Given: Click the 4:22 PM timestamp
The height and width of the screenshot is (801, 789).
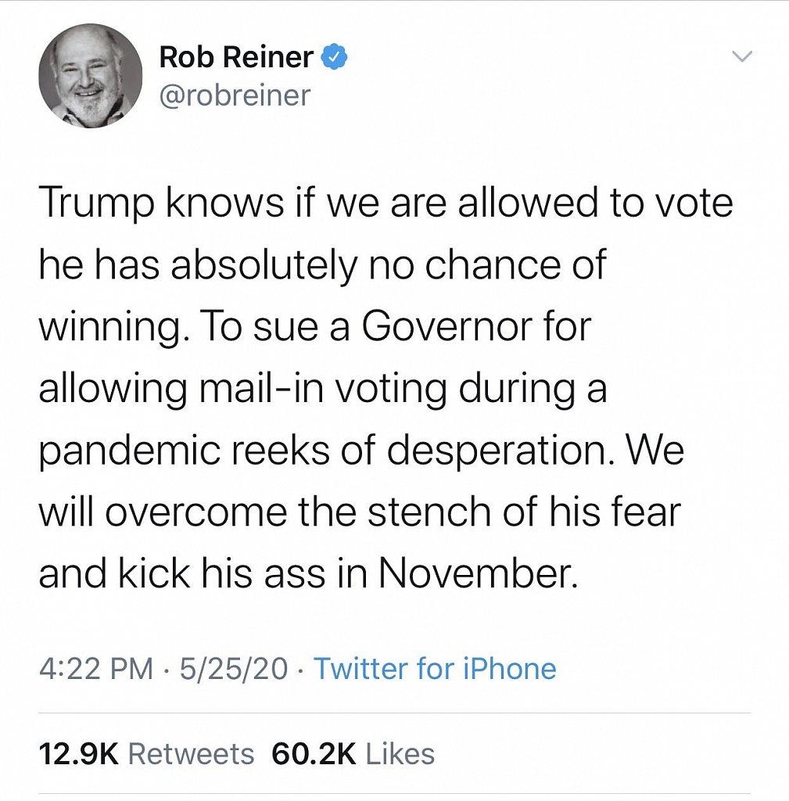Looking at the screenshot, I should (x=95, y=669).
